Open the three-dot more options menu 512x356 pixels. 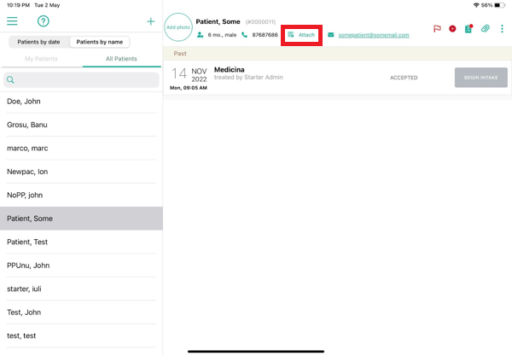tap(502, 29)
